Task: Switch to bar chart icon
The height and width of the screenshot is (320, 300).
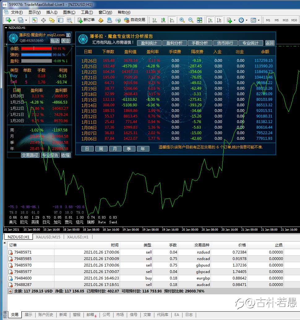Action: 155,20
